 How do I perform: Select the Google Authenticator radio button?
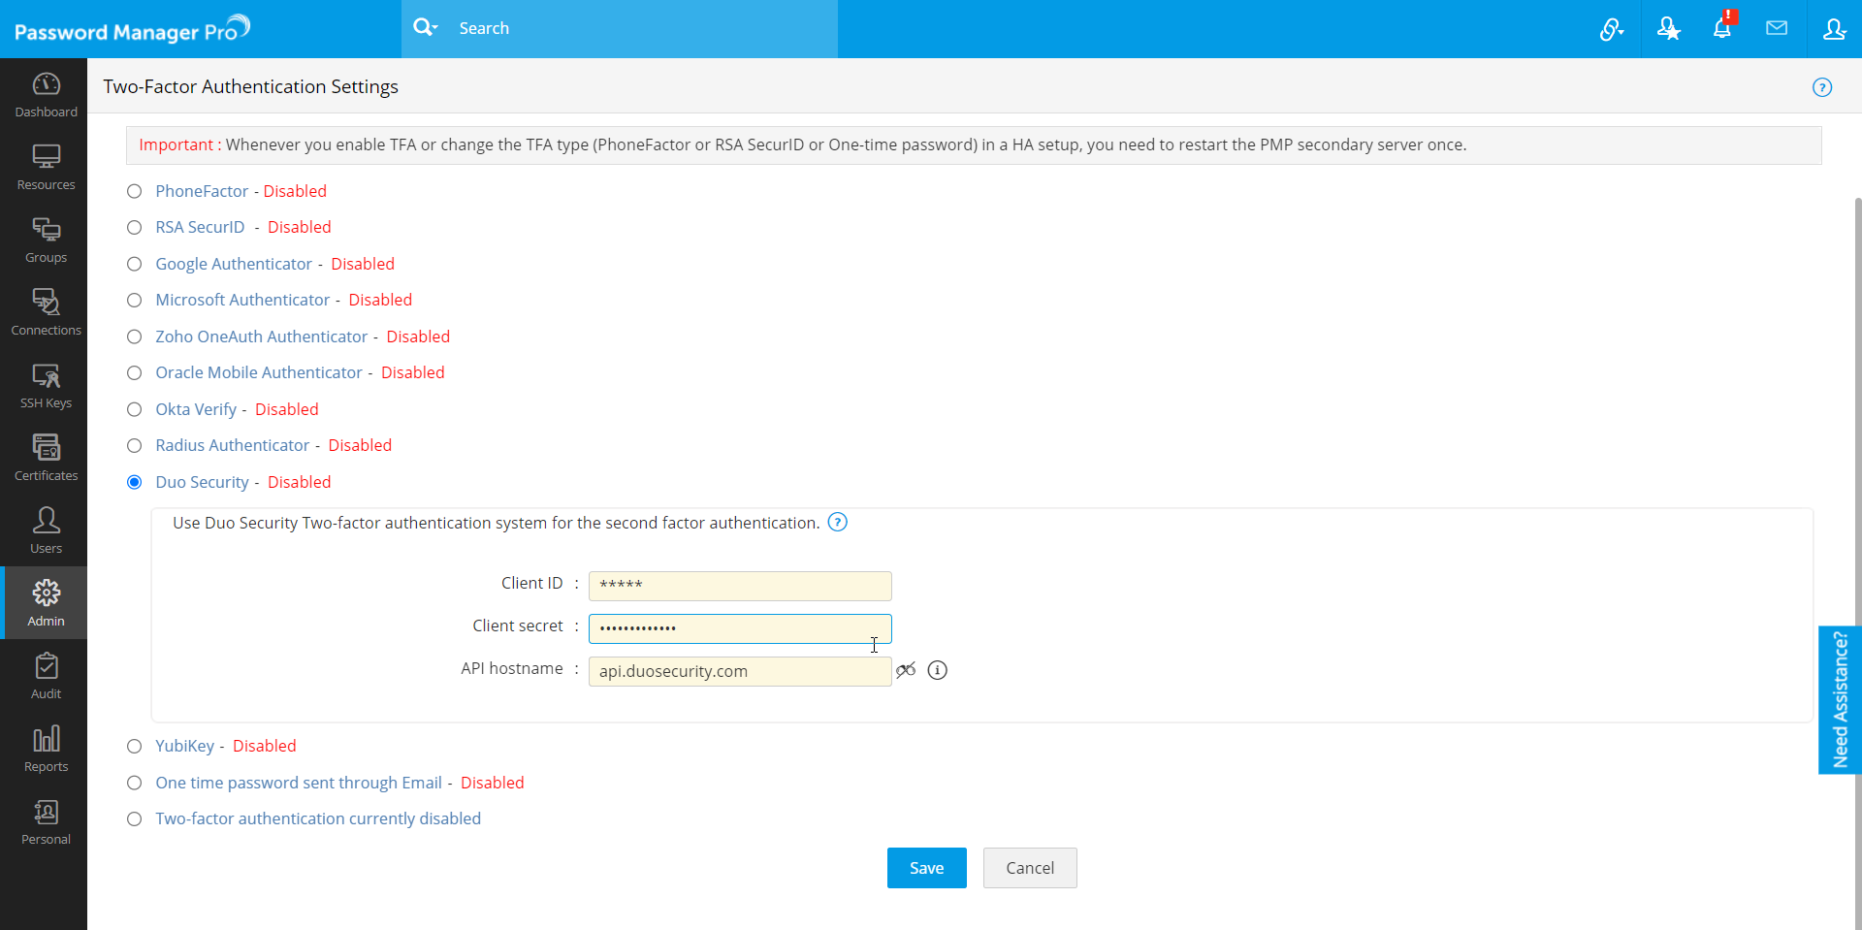click(x=135, y=265)
